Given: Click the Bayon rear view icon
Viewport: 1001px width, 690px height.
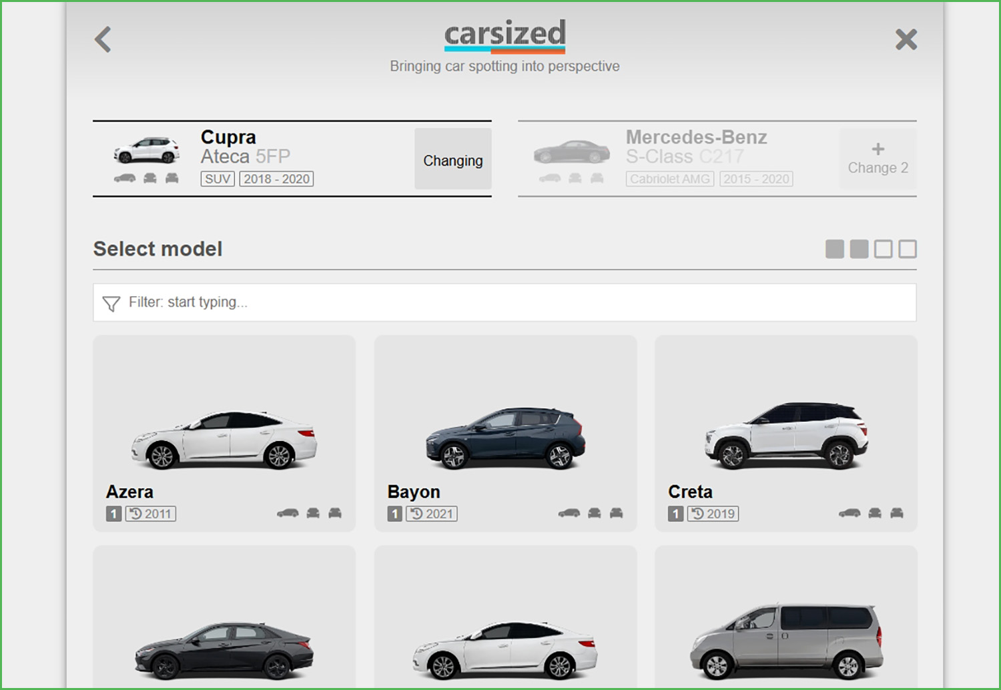Looking at the screenshot, I should [617, 513].
